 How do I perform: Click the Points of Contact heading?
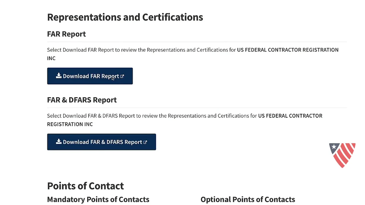click(x=85, y=186)
